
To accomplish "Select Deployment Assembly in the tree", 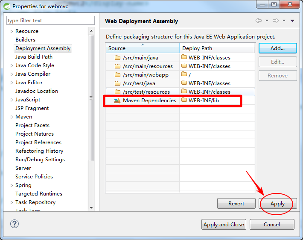I will coord(43,48).
